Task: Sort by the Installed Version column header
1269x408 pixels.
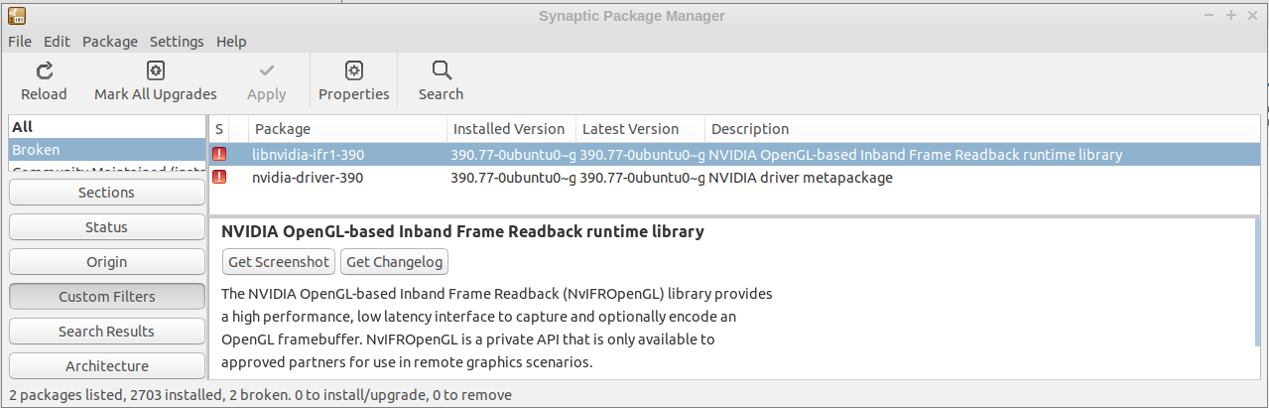Action: pyautogui.click(x=511, y=129)
